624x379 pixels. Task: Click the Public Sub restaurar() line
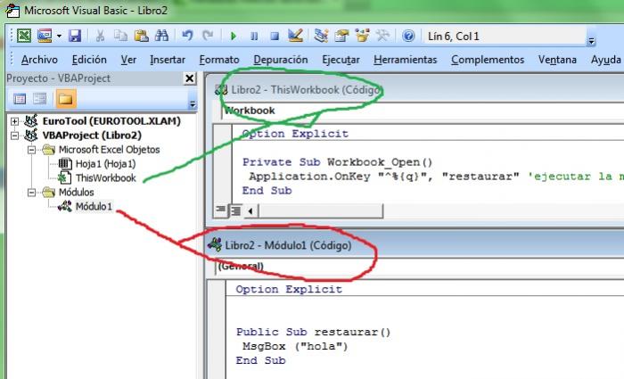pyautogui.click(x=313, y=332)
